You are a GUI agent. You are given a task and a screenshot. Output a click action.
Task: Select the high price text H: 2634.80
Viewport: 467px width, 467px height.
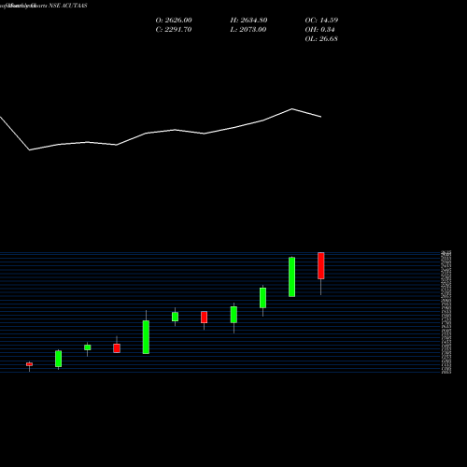coord(248,21)
